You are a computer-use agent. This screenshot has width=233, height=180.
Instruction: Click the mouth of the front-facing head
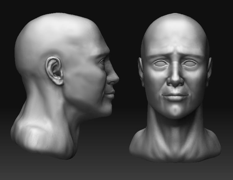tap(175, 96)
